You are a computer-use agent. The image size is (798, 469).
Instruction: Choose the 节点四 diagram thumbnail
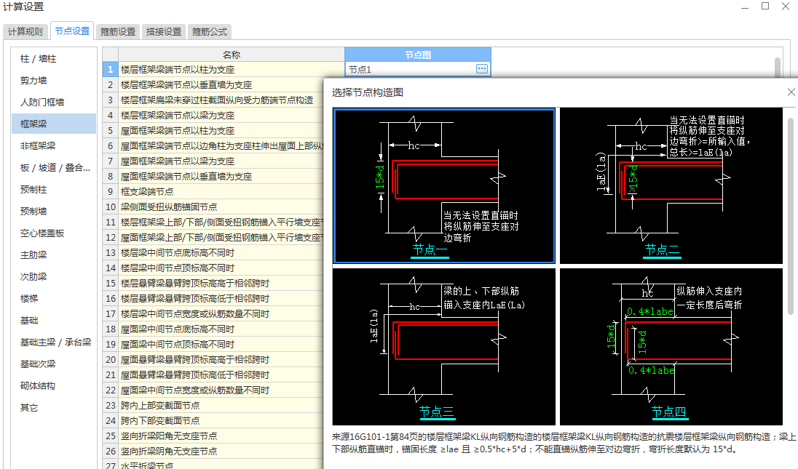[x=671, y=347]
